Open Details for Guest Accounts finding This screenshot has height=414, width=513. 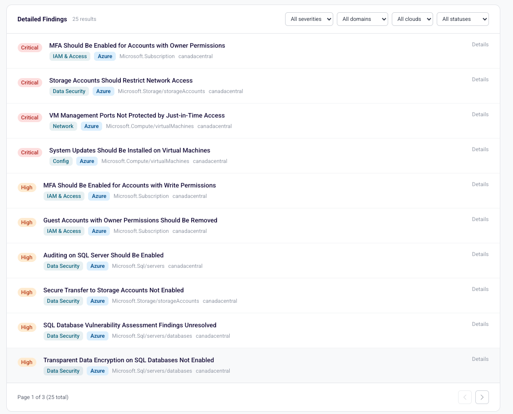coord(480,219)
